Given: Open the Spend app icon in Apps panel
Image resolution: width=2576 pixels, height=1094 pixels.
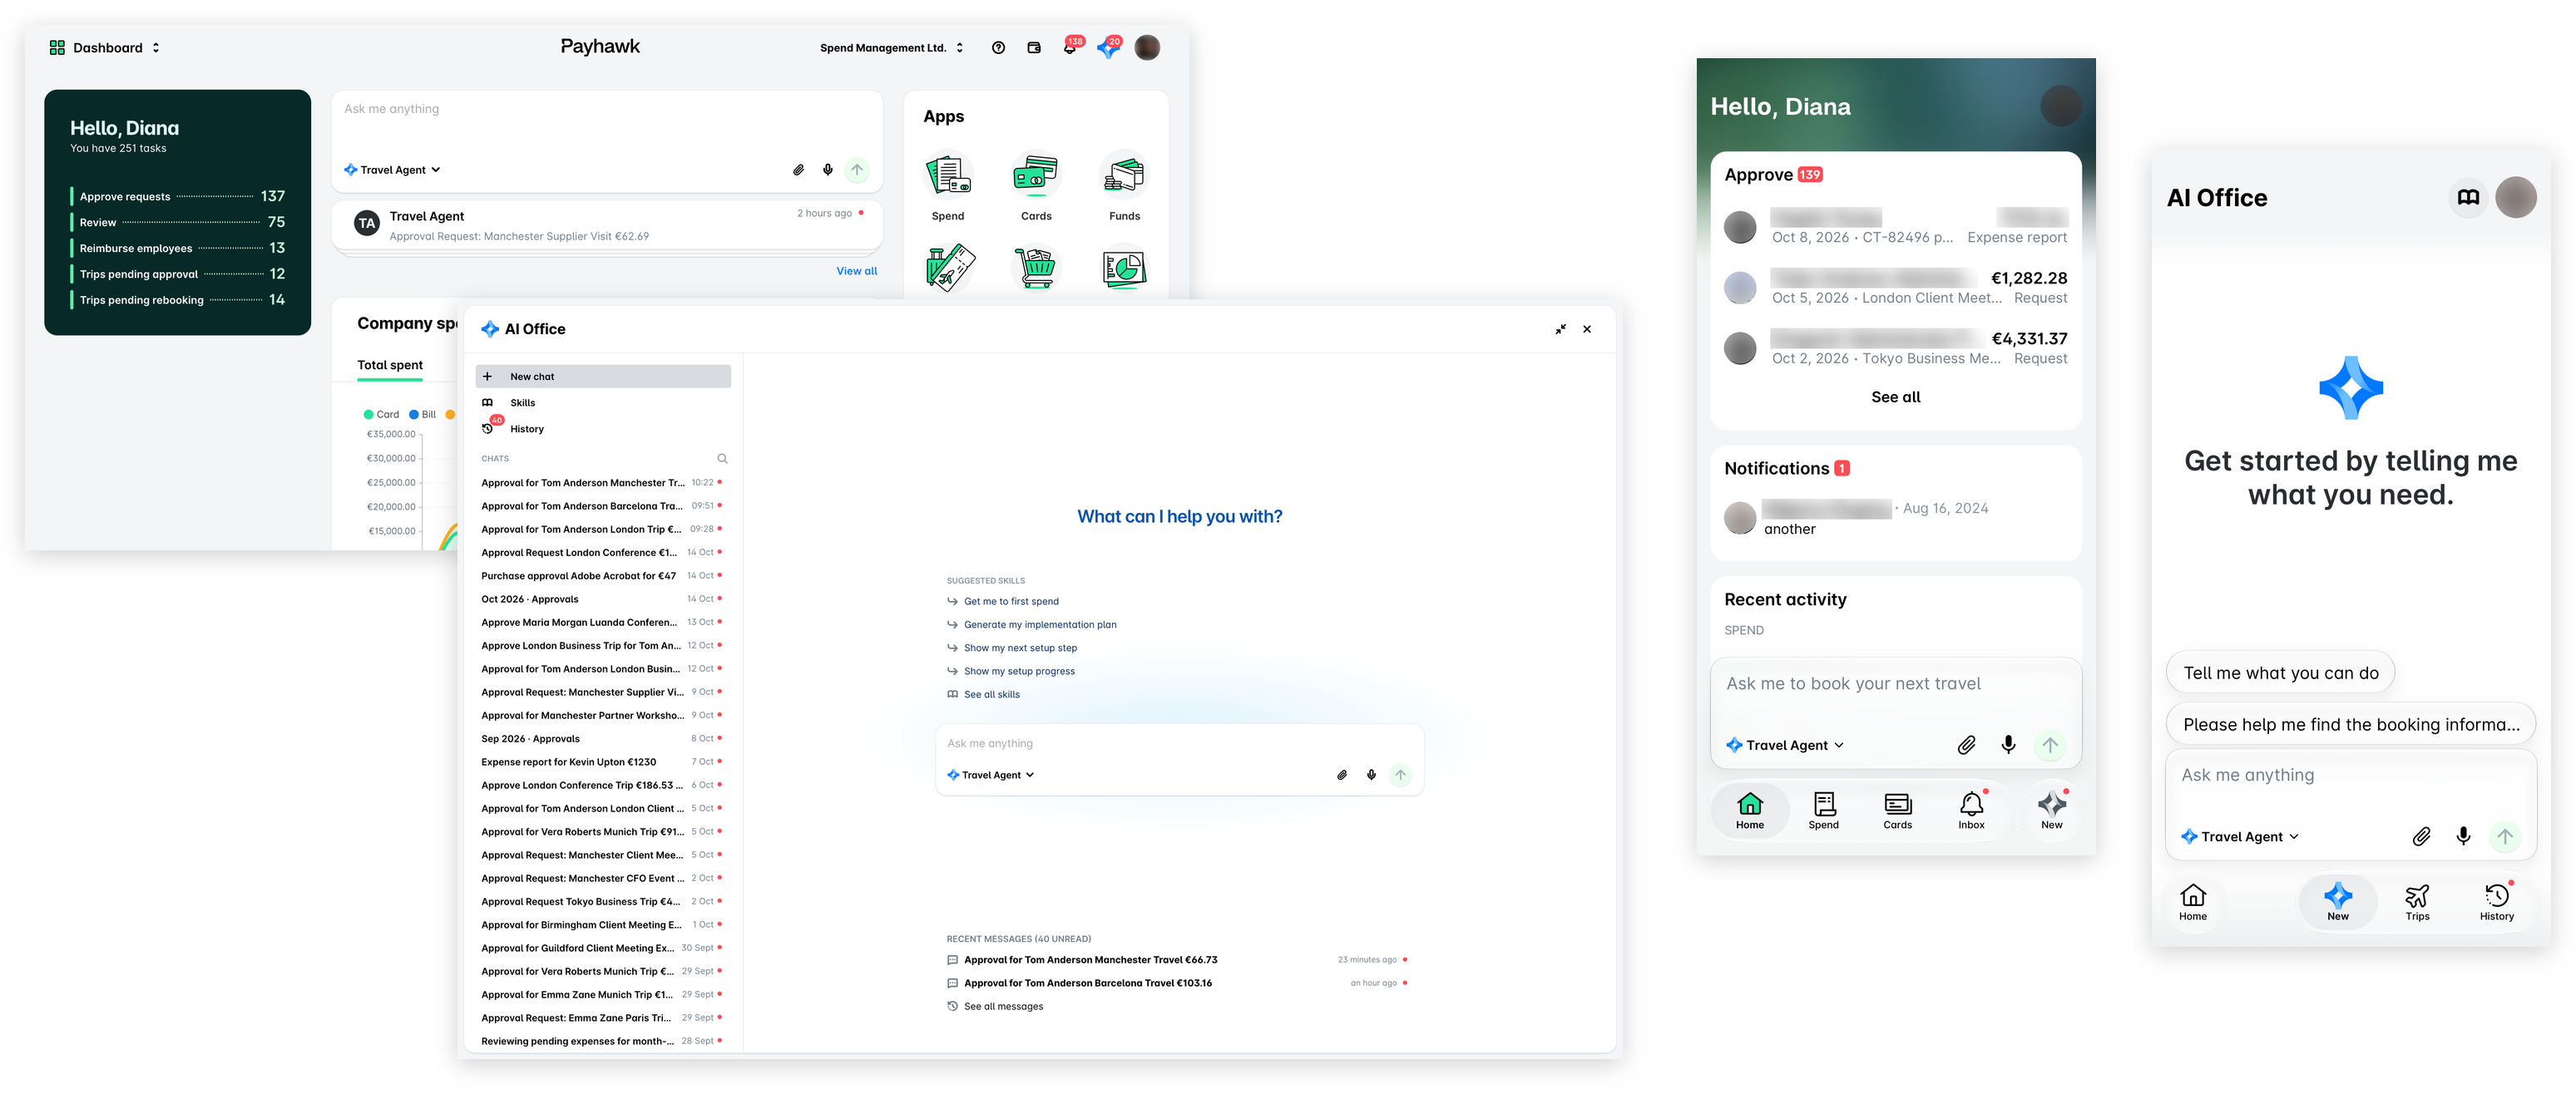Looking at the screenshot, I should (948, 176).
